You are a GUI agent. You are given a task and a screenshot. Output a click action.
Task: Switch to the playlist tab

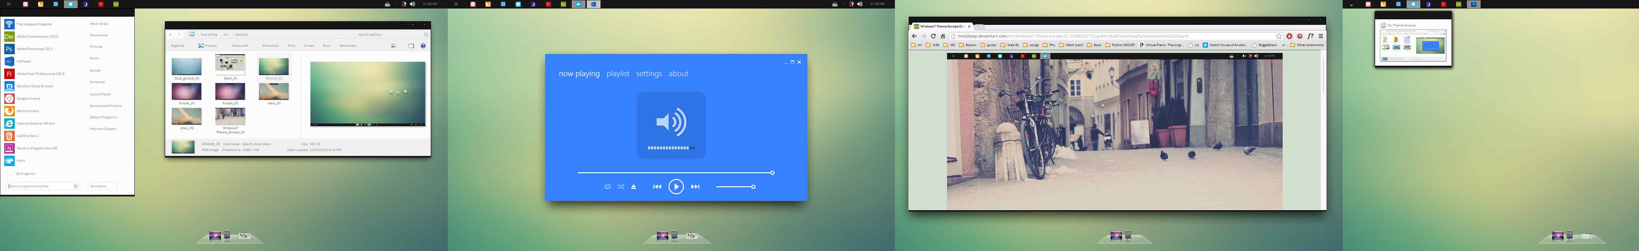(618, 74)
